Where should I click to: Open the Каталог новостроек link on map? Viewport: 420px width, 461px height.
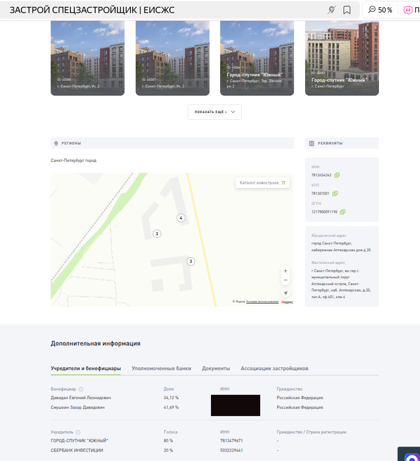point(262,183)
